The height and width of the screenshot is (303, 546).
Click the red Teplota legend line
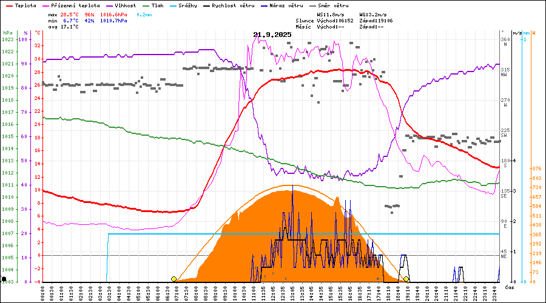(8, 5)
